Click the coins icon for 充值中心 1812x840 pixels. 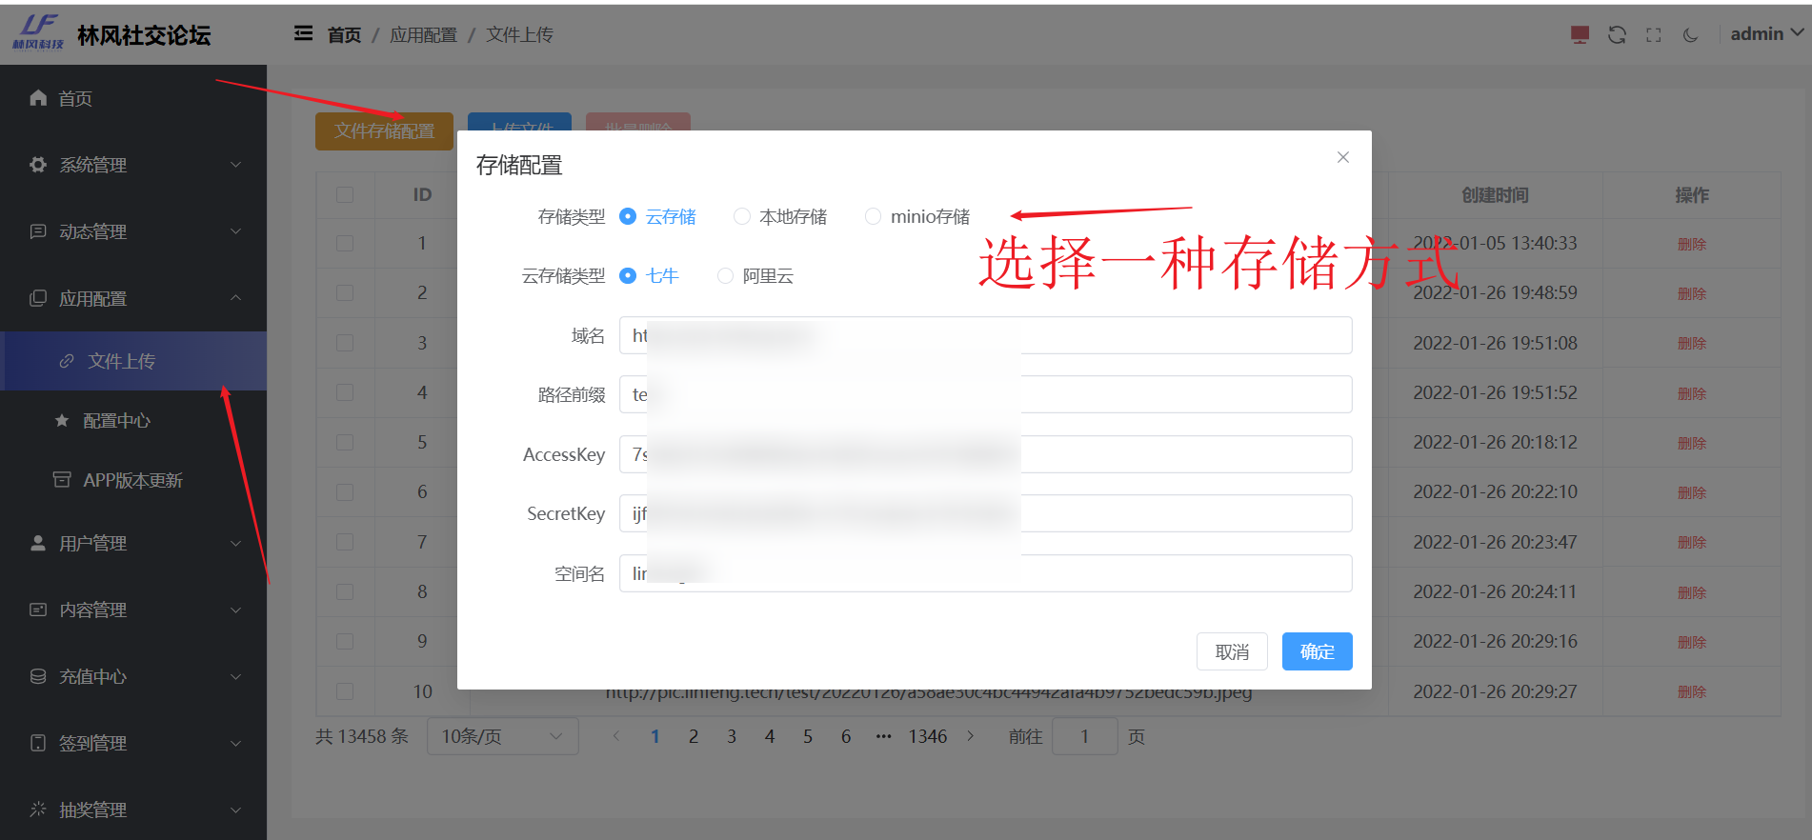coord(38,675)
